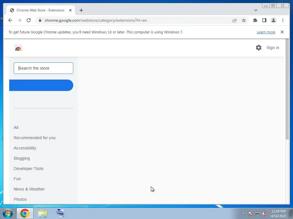This screenshot has height=219, width=293.
Task: Select Developer Tools category
Action: (x=29, y=169)
